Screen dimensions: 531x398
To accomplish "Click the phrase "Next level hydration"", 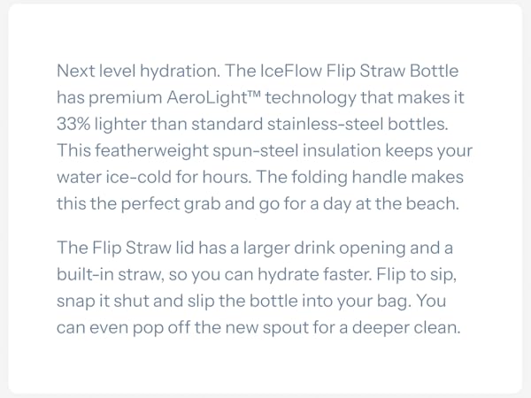I will 137,71.
